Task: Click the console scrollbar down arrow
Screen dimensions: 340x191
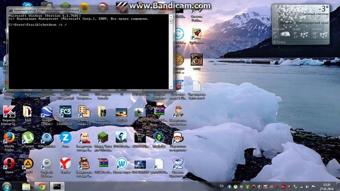Action: pos(171,87)
